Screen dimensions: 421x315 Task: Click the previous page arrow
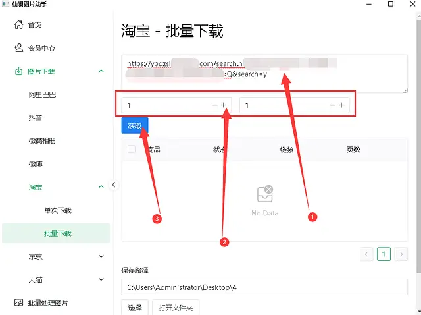366,254
